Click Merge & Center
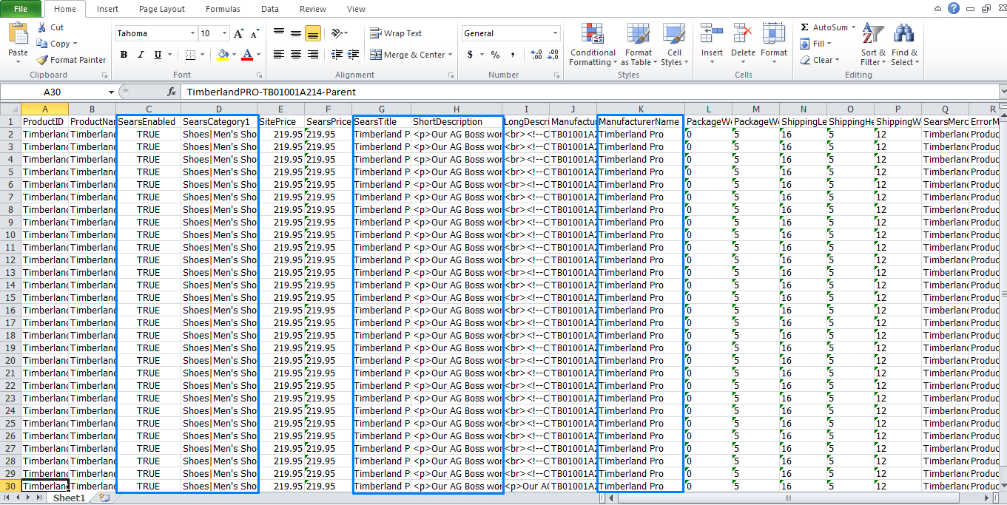 tap(408, 55)
